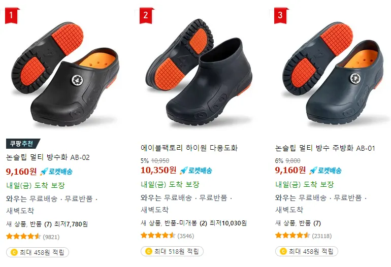The height and width of the screenshot is (267, 391).
Task: Click the 쿠팡추천 badge on first product
Action: 23,143
